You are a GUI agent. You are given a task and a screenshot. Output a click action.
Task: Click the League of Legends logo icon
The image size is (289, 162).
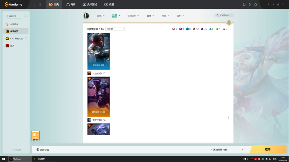pos(86,16)
